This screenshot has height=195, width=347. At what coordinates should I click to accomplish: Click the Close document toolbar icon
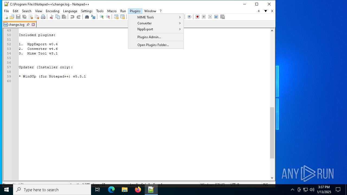pyautogui.click(x=31, y=17)
